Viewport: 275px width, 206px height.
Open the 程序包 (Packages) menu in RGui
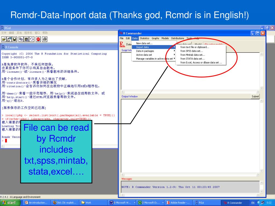tap(28, 33)
